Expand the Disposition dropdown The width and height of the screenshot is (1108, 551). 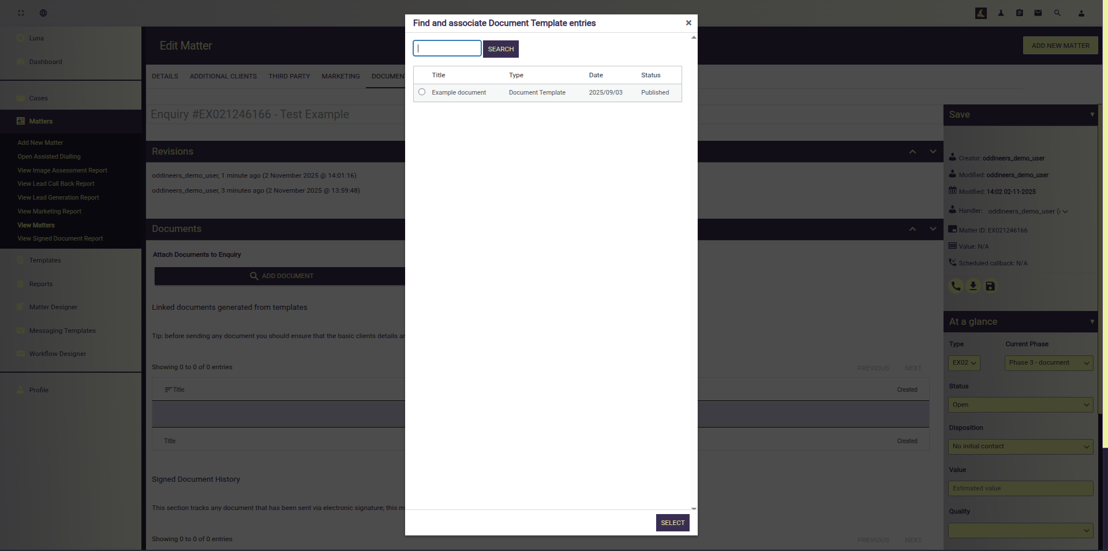click(x=1020, y=447)
